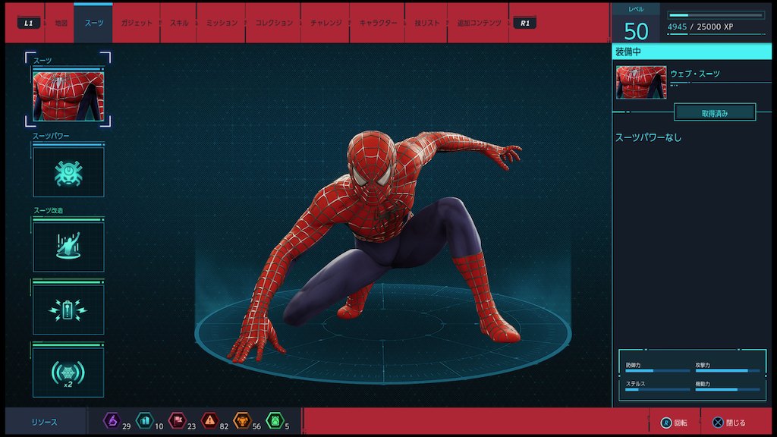777x437 pixels.
Task: Click the purple resource token icon
Action: click(112, 420)
